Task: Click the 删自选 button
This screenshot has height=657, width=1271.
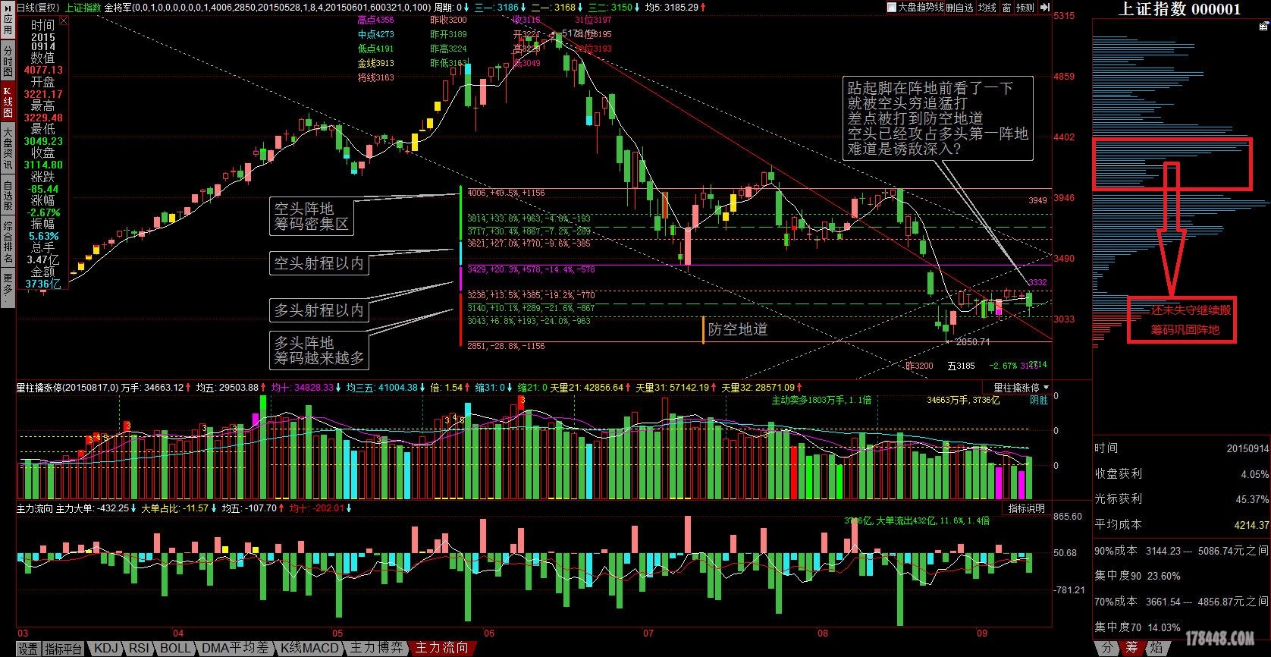Action: 959,8
